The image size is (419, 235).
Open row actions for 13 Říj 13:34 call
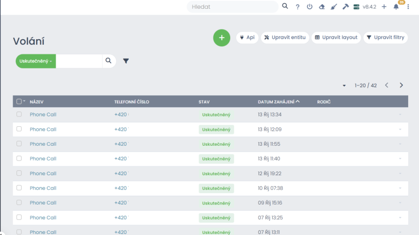click(x=400, y=115)
